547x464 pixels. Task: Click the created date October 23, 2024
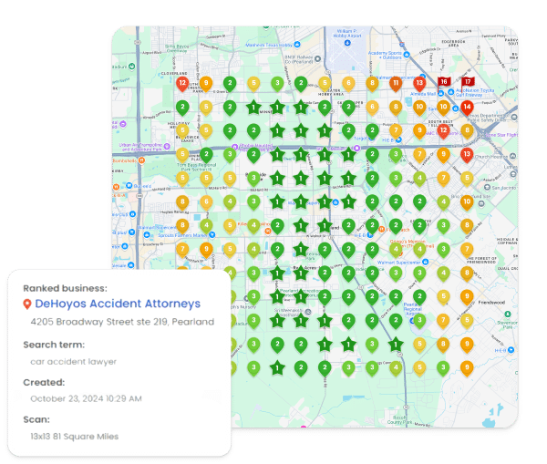click(86, 398)
